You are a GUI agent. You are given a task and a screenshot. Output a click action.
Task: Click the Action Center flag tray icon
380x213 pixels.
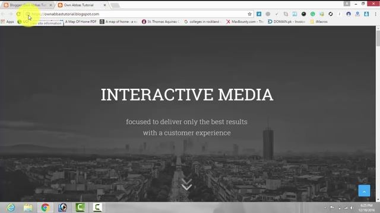332,208
